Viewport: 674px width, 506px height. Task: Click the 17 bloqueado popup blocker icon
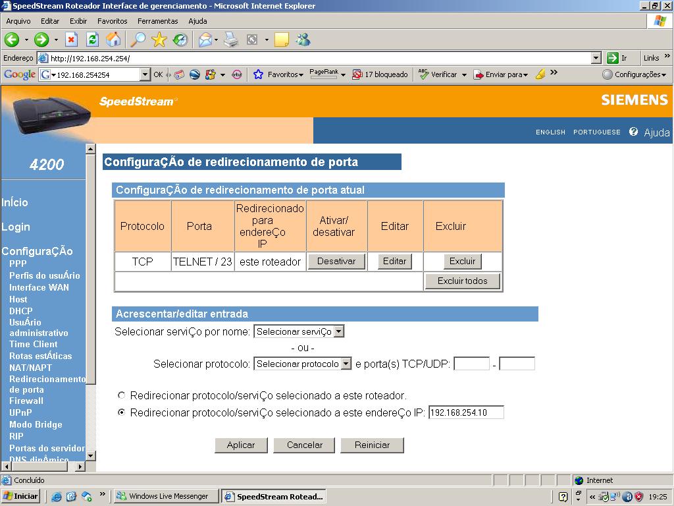[357, 74]
